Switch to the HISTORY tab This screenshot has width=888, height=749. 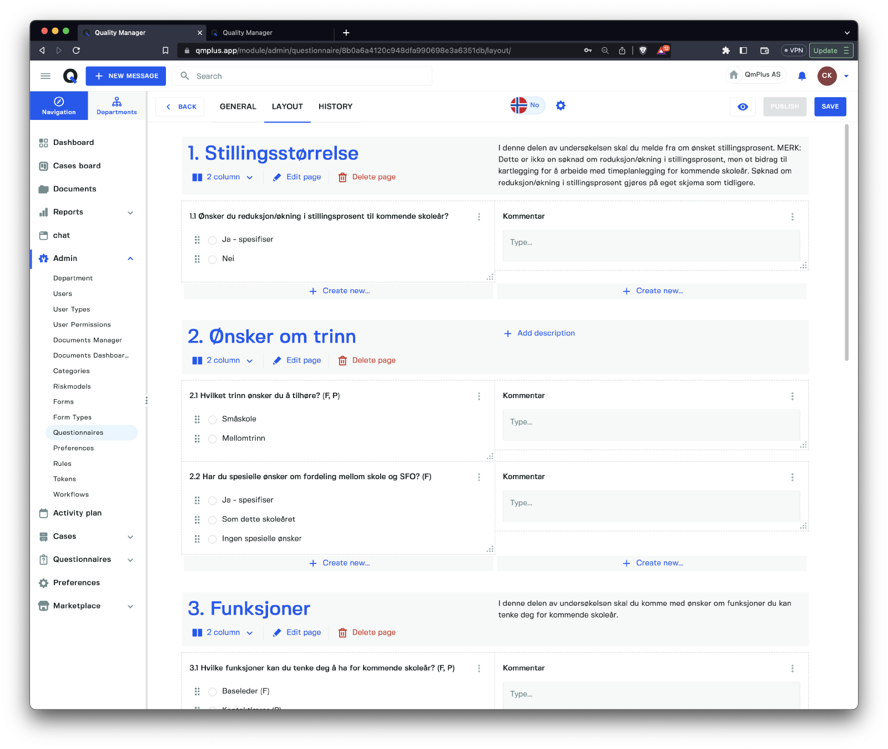click(335, 107)
